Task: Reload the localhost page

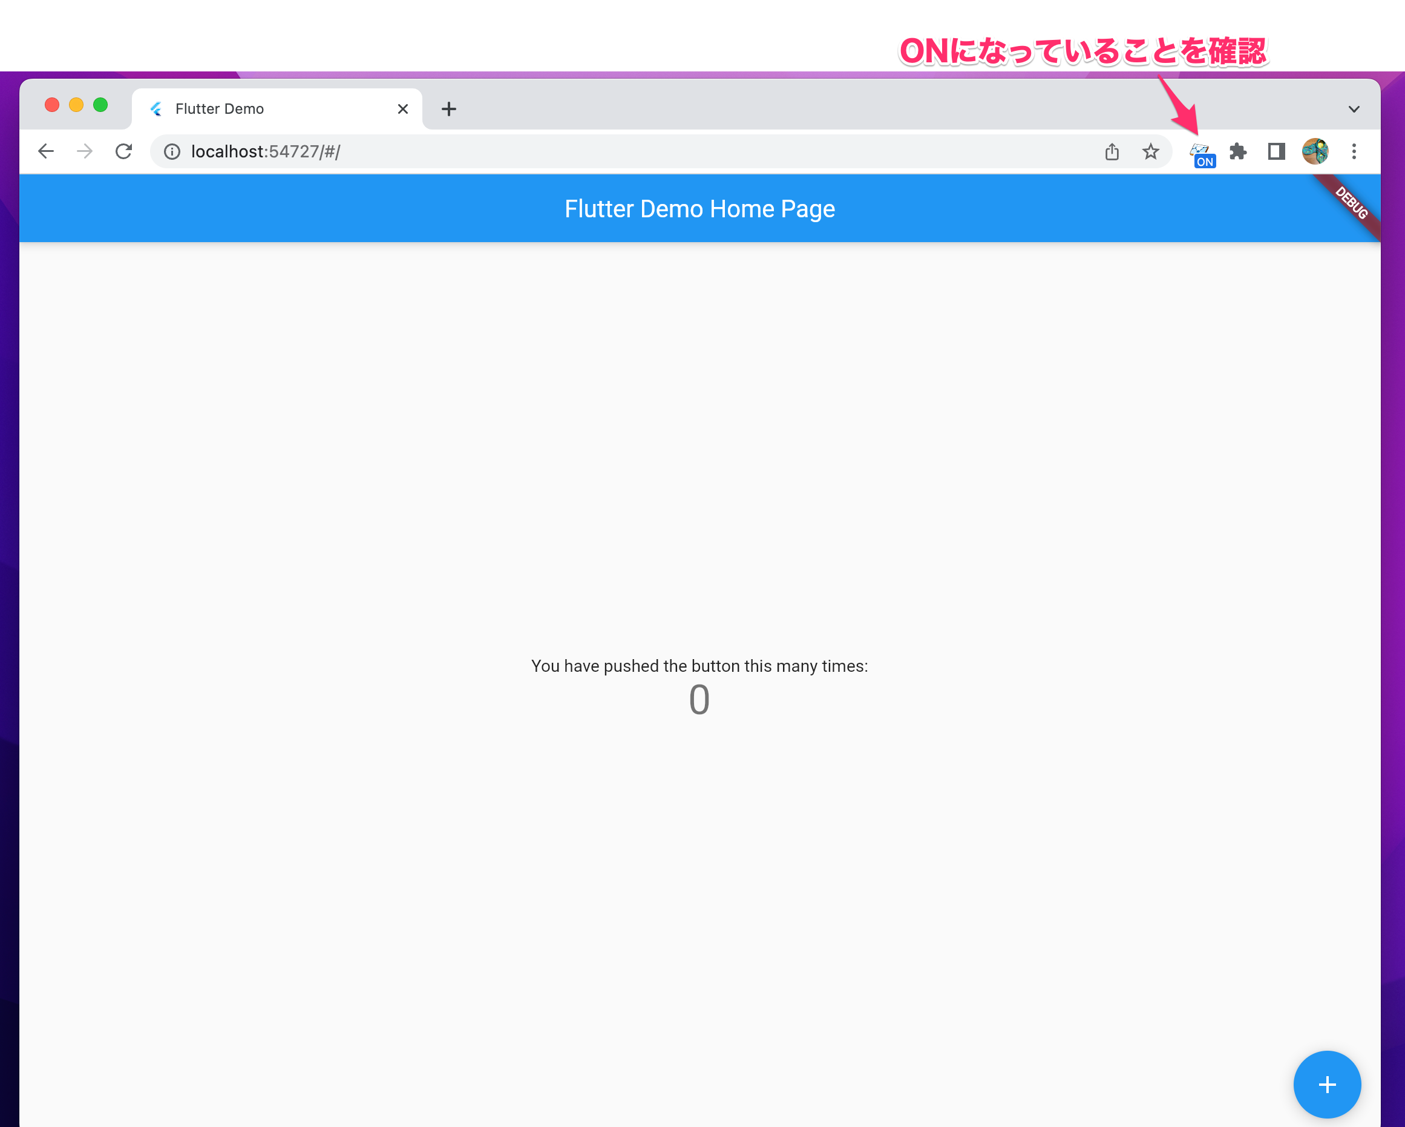Action: (124, 152)
